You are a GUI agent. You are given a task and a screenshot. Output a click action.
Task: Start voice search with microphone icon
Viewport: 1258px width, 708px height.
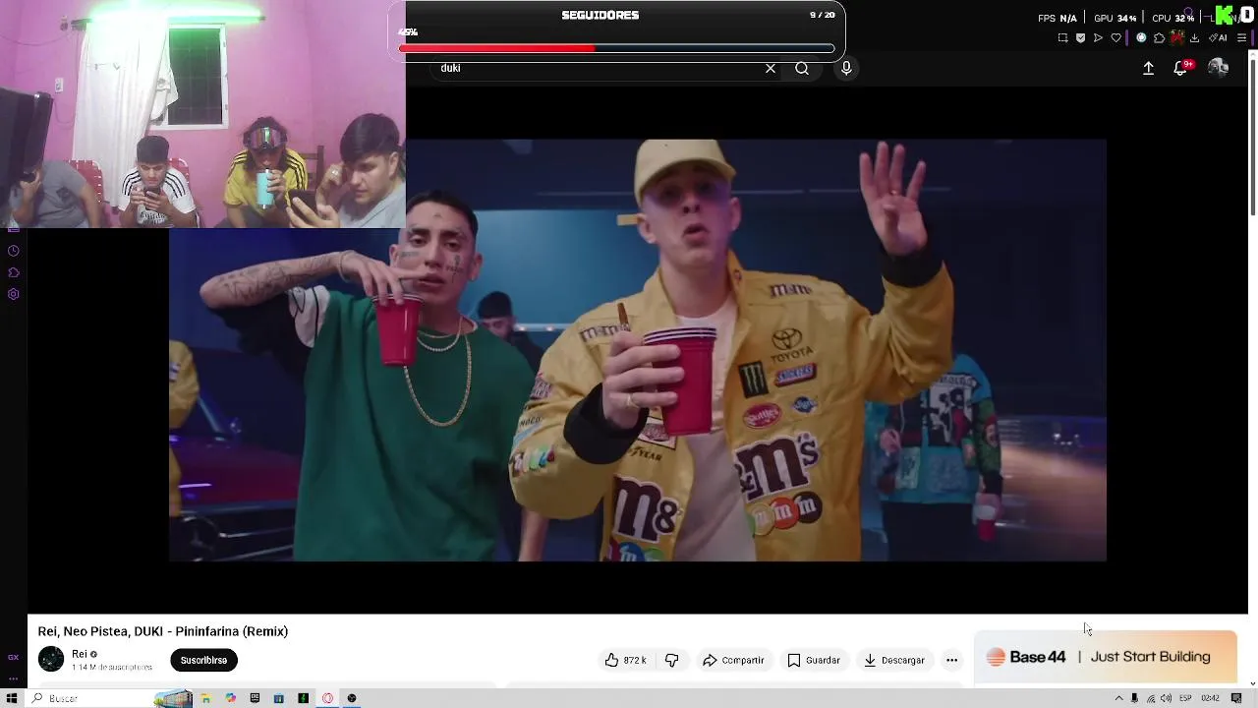pos(846,68)
